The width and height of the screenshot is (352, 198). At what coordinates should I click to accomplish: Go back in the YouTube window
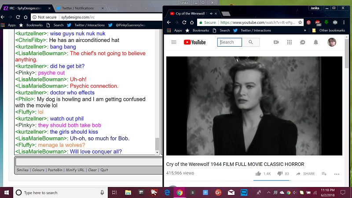[x=169, y=22]
